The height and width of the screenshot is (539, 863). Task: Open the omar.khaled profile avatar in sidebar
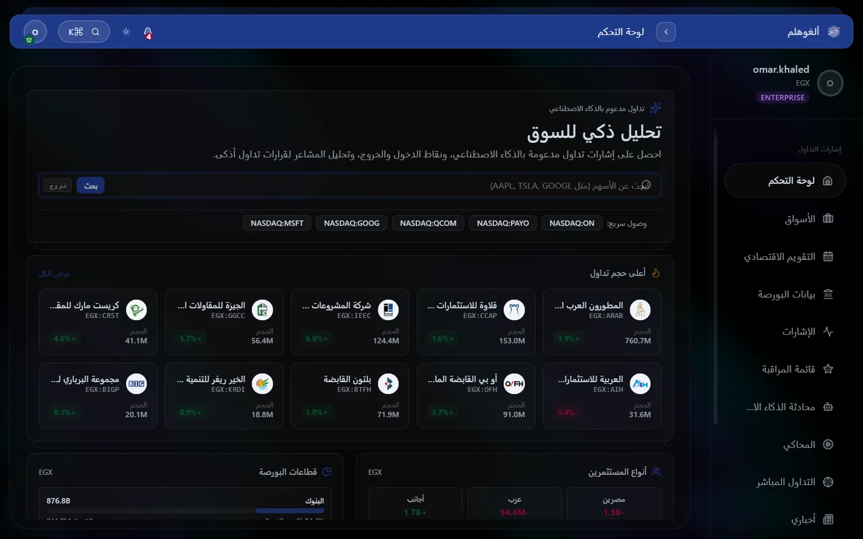830,83
